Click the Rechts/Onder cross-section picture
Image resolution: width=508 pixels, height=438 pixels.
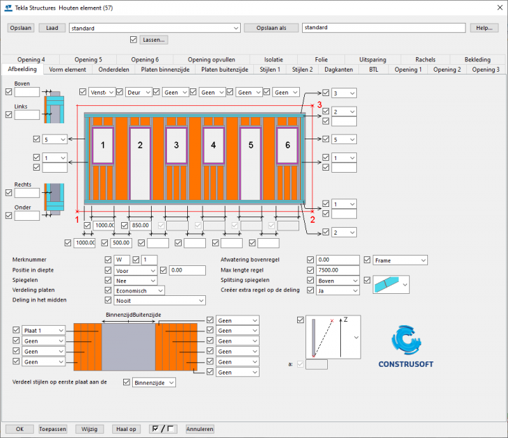(x=54, y=201)
